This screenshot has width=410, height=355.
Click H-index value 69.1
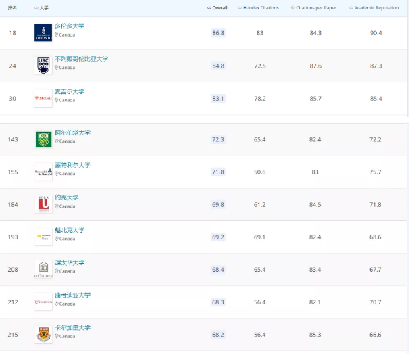[259, 237]
